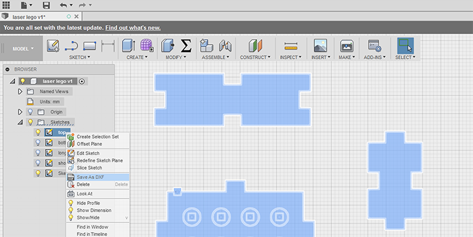This screenshot has width=473, height=237.
Task: Collapse the Browser panel minus icon
Action: [7, 70]
